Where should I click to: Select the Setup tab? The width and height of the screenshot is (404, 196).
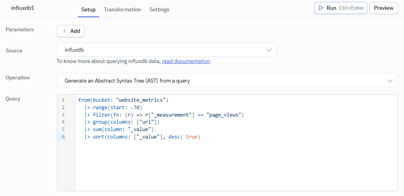point(88,9)
